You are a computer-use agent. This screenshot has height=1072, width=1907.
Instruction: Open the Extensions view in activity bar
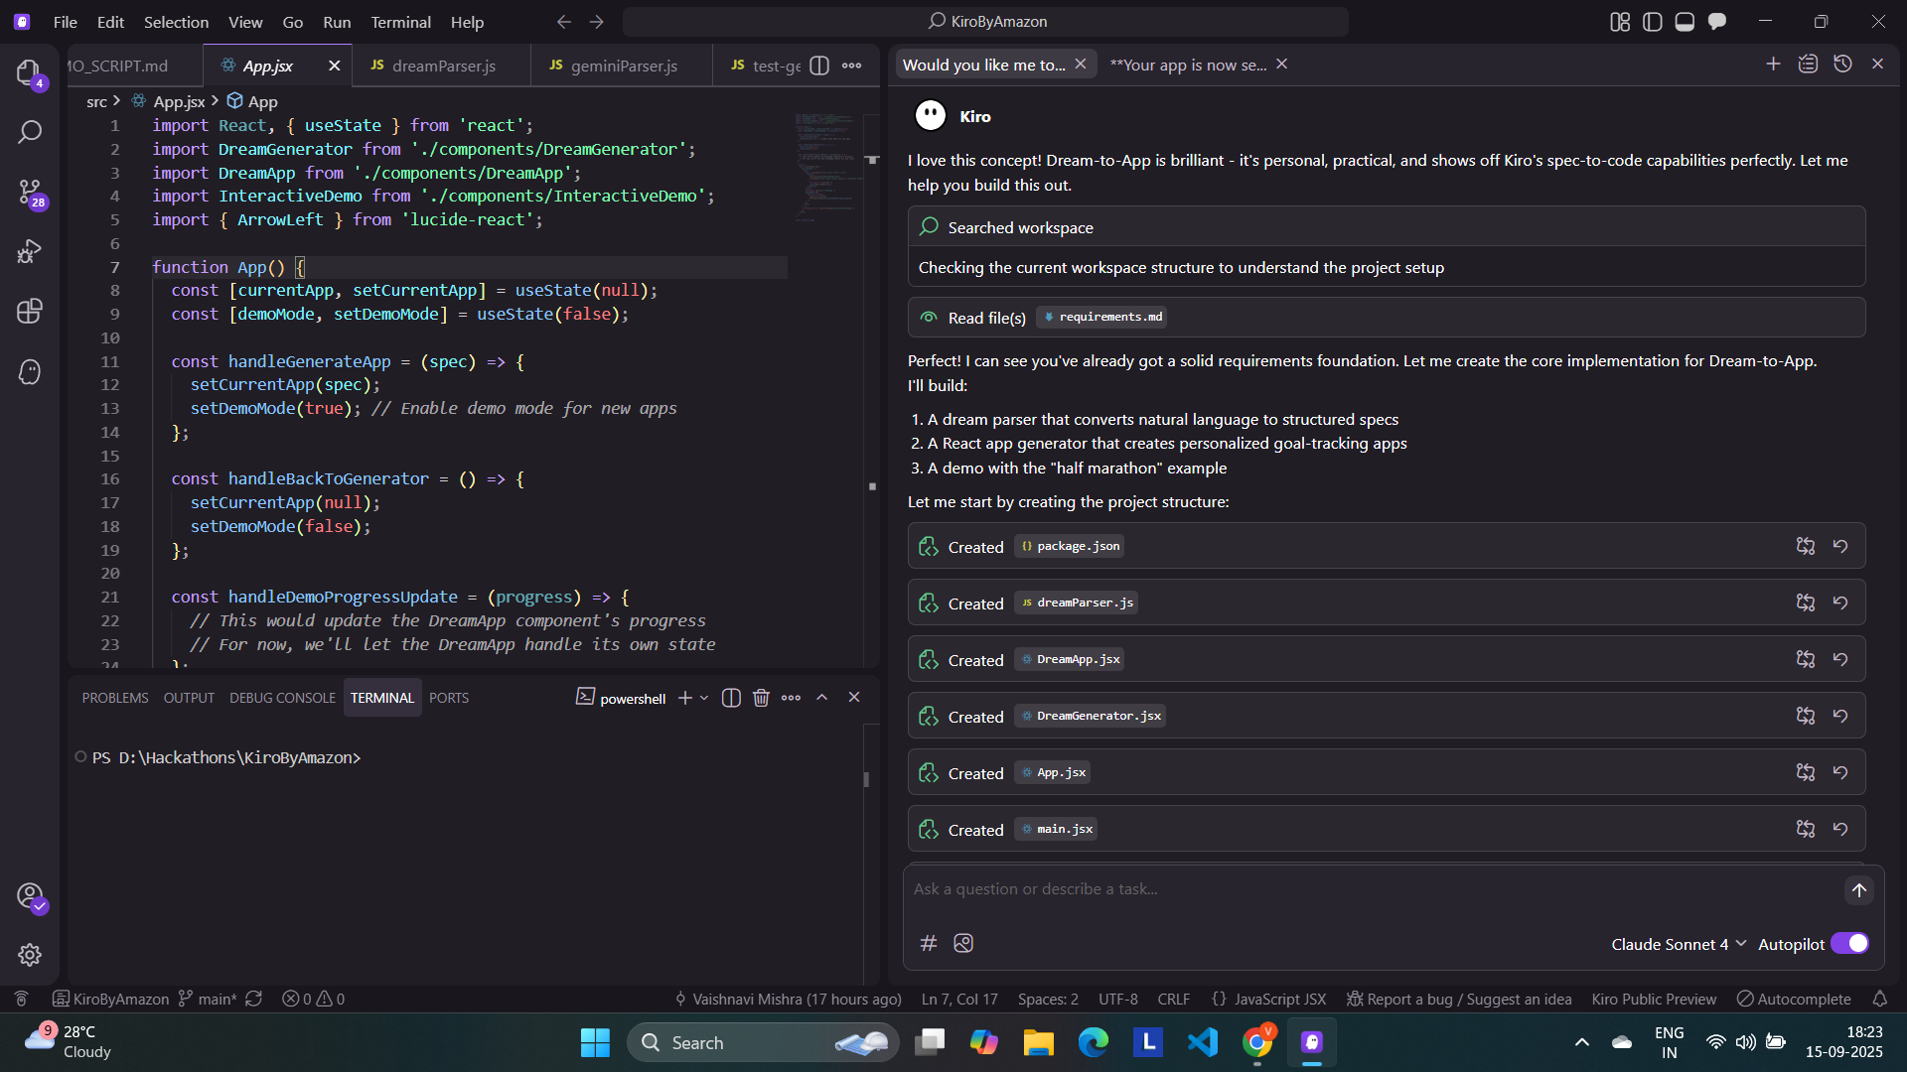point(30,312)
